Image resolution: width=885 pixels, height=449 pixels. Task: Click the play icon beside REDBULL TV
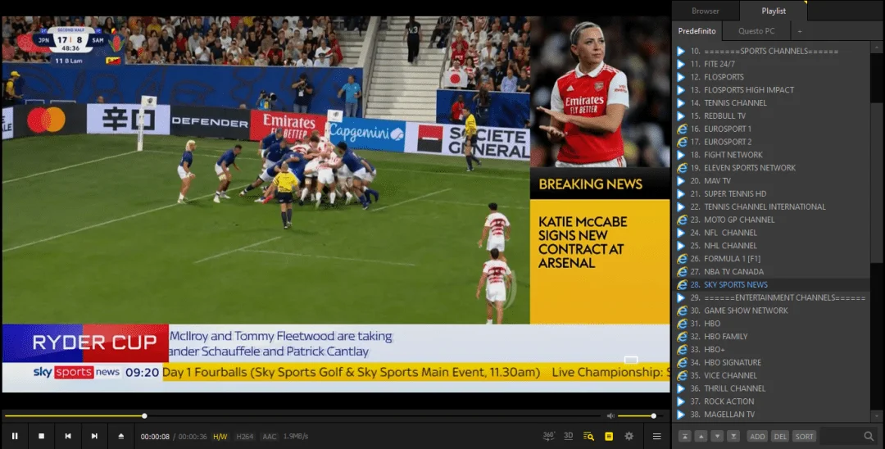coord(681,116)
